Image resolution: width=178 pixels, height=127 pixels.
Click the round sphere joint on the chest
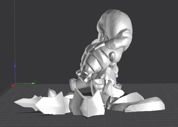pos(112,56)
